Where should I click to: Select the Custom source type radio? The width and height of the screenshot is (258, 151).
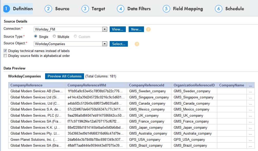75,36
